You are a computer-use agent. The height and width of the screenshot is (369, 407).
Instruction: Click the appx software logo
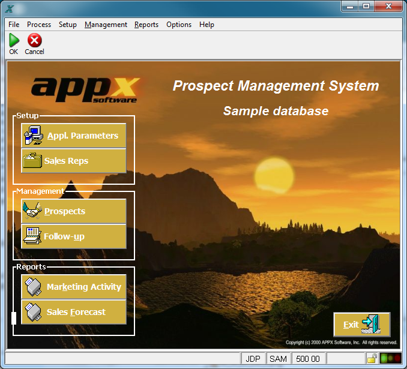point(86,90)
